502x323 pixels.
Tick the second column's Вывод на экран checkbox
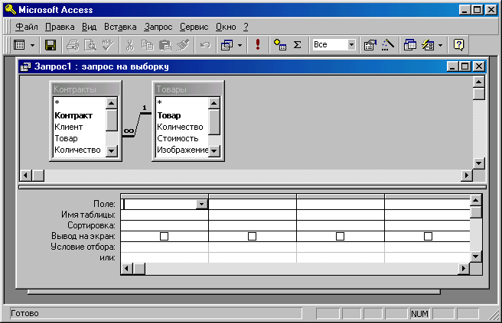coord(252,236)
